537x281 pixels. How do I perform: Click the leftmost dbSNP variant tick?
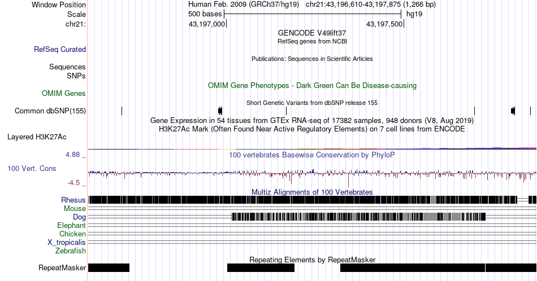[x=122, y=111]
